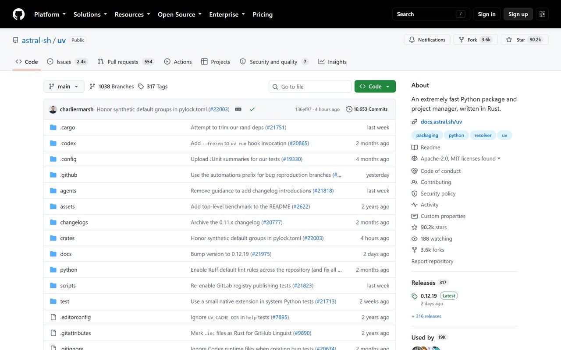Click the python folder icon

pyautogui.click(x=53, y=269)
